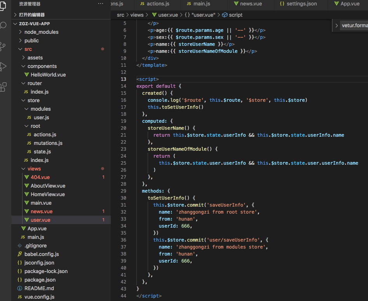
Task: Open the Extensions view
Action: 3,87
